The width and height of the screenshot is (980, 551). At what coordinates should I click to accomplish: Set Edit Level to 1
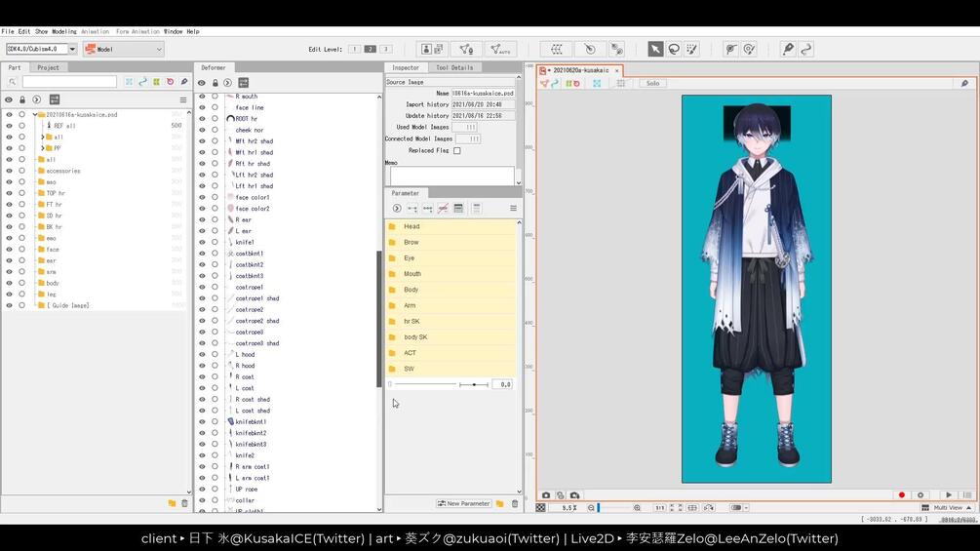(354, 49)
